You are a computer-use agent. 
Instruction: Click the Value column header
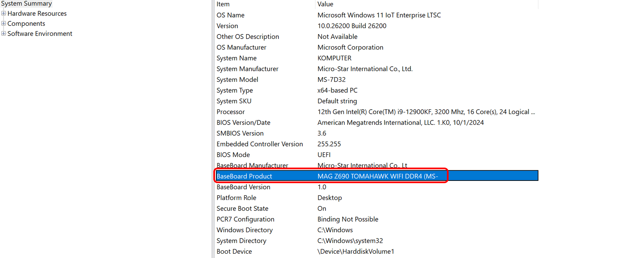325,4
